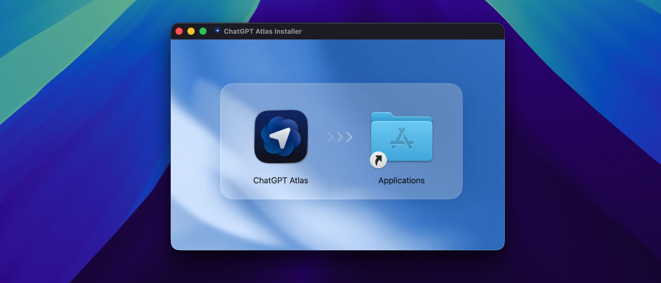
Task: Close the ChatGPT Atlas Installer window
Action: (179, 31)
